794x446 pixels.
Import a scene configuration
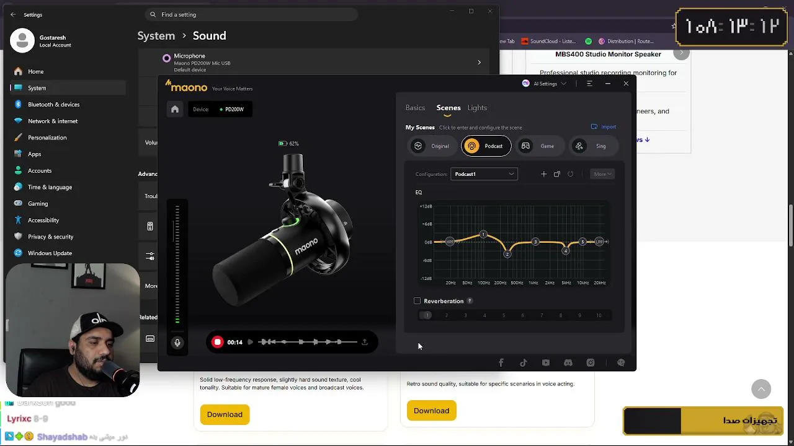pyautogui.click(x=604, y=127)
